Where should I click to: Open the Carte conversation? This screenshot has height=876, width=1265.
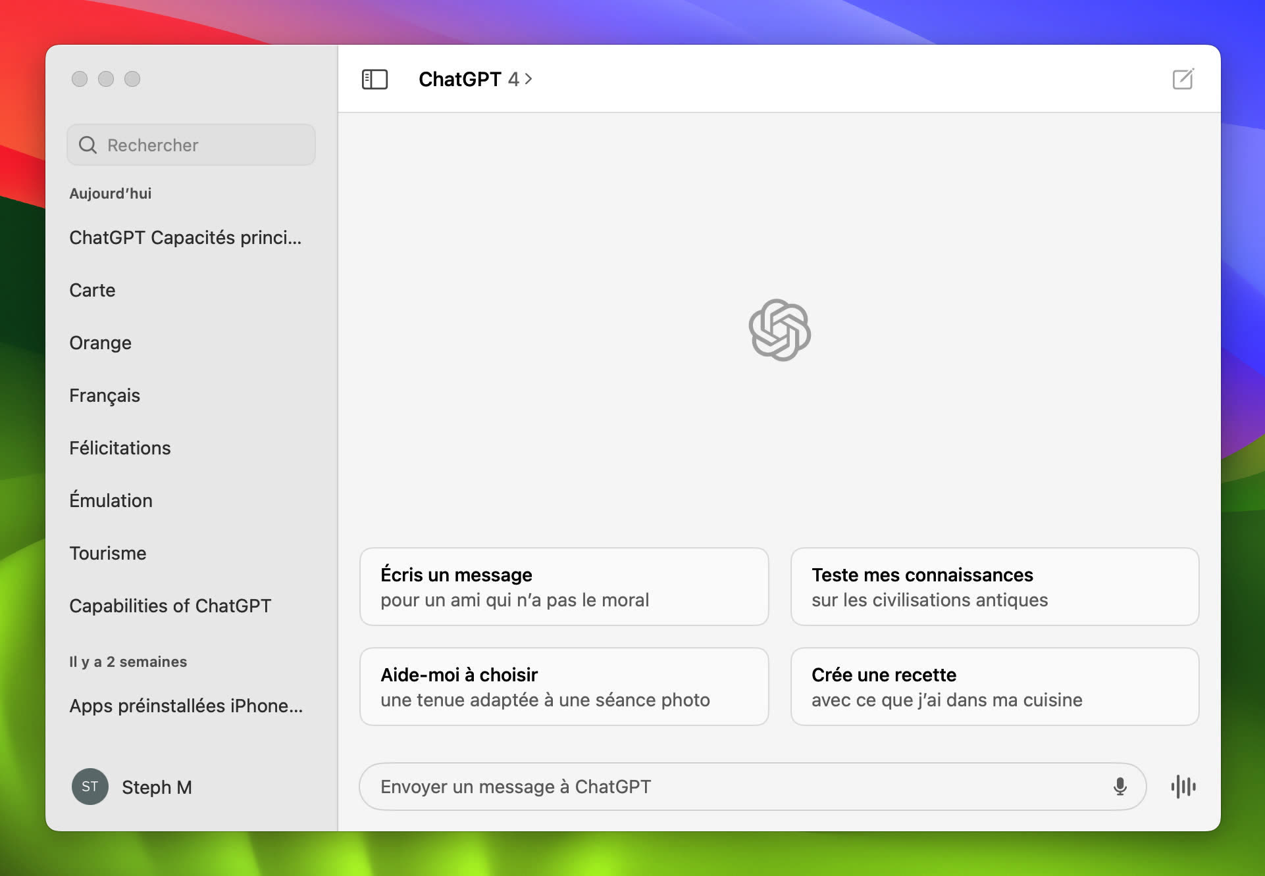pos(92,290)
